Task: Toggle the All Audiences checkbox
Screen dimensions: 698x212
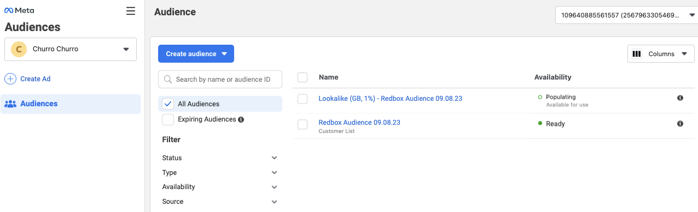Action: tap(168, 104)
